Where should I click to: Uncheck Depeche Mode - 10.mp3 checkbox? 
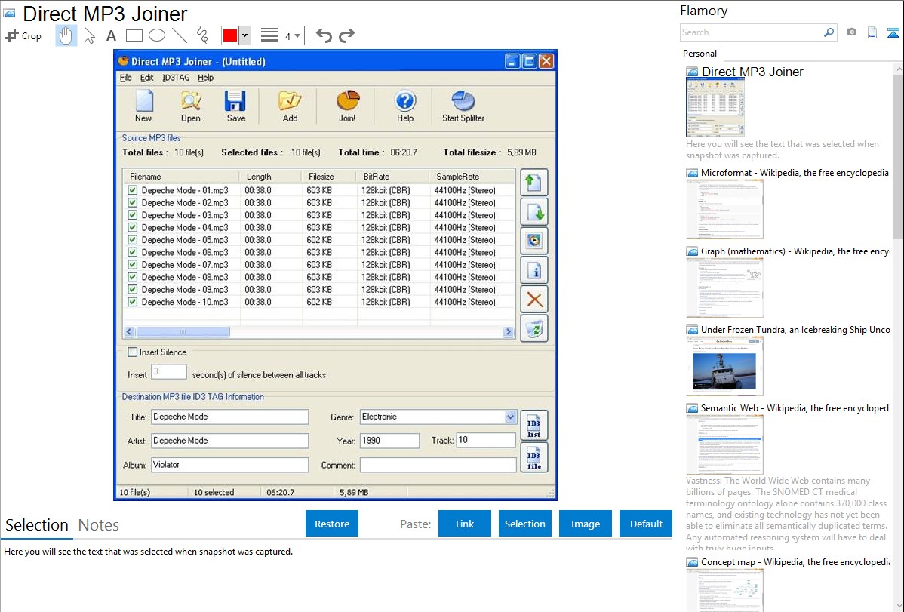point(133,302)
